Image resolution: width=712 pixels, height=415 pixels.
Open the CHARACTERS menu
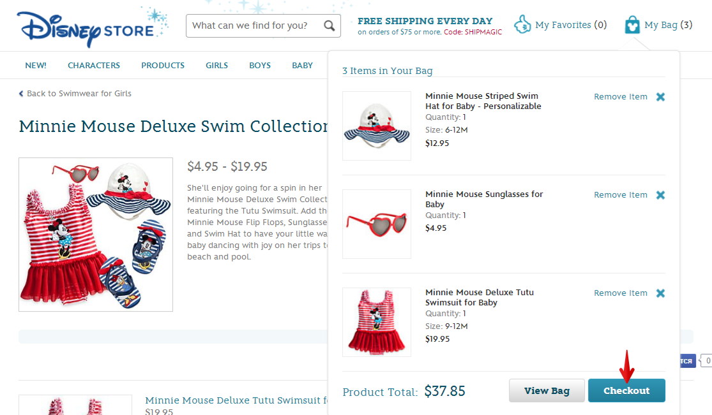(94, 66)
